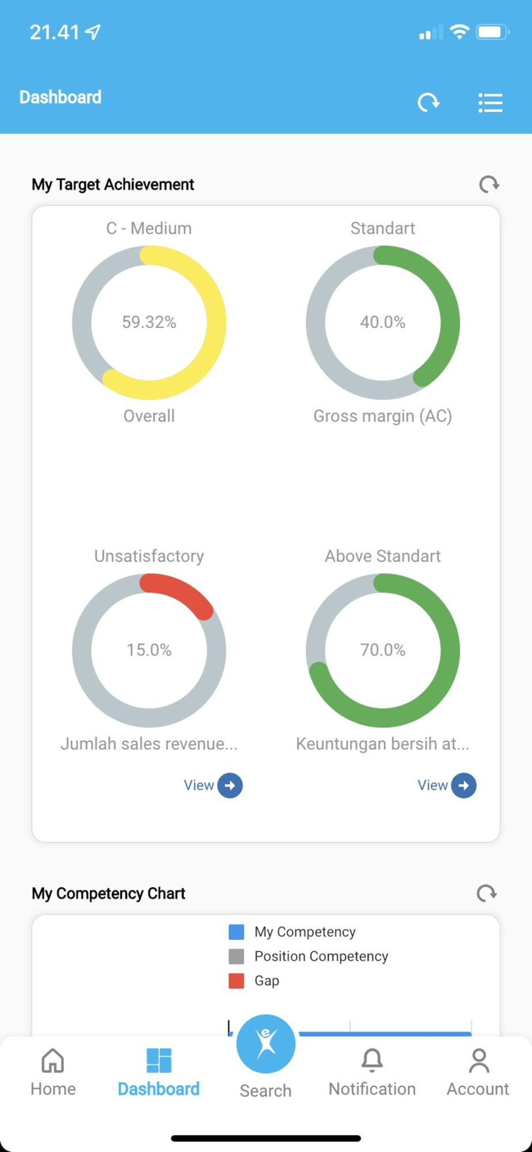Open the Notification bell tab
This screenshot has width=532, height=1152.
point(372,1071)
